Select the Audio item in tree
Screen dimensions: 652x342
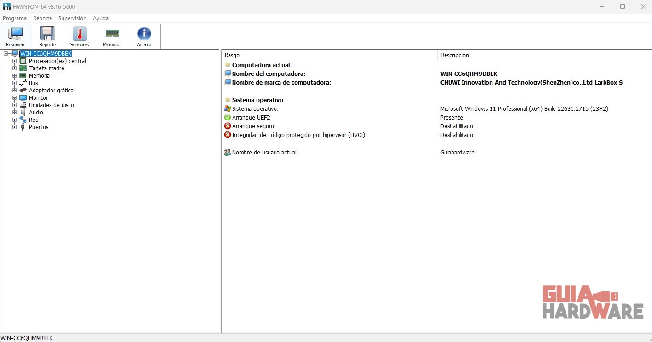pos(36,113)
